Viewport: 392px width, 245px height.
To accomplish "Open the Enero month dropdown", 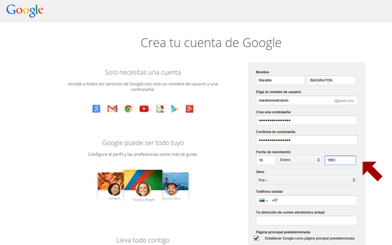I will pos(299,160).
